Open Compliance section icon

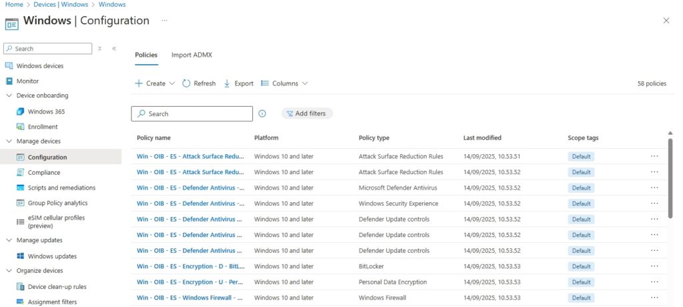point(20,172)
